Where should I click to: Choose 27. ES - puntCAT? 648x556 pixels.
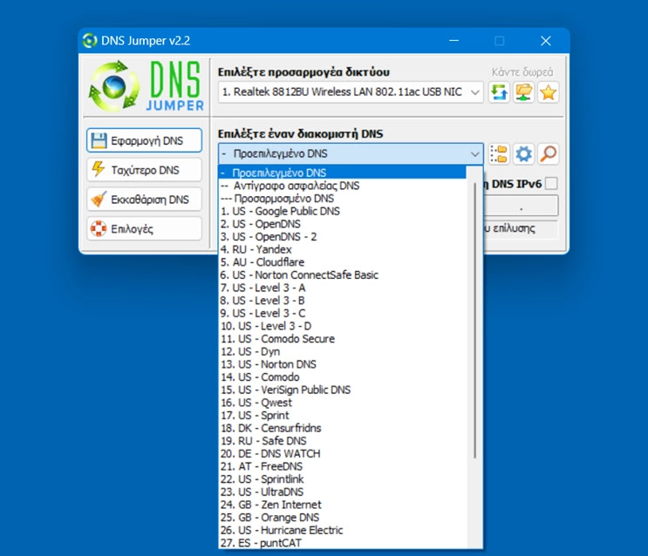(x=342, y=543)
